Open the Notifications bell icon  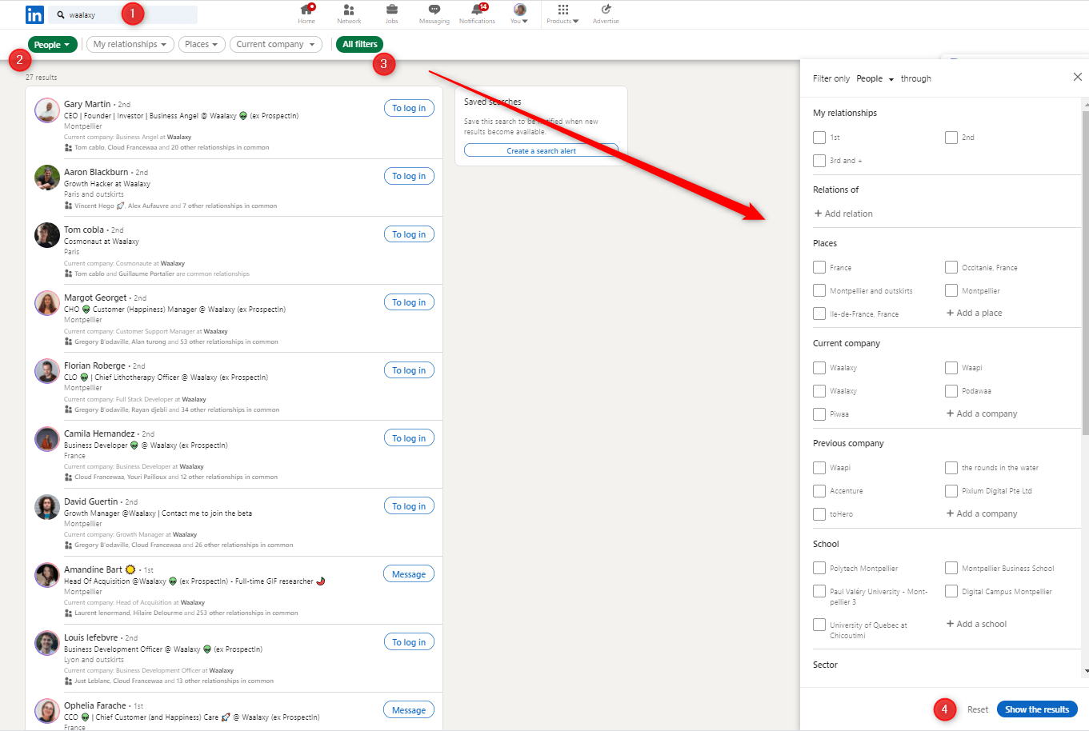[x=478, y=10]
